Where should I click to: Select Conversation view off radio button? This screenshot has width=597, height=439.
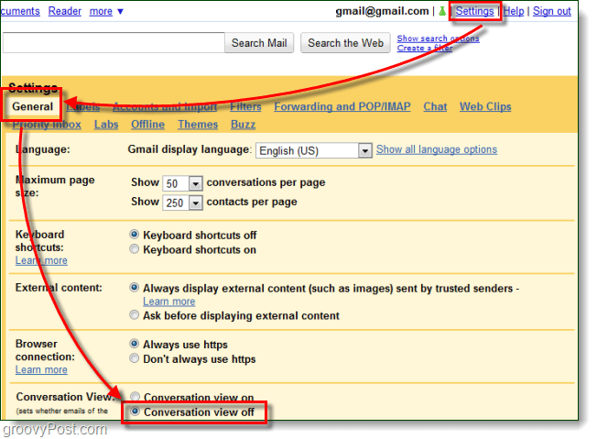click(x=135, y=412)
